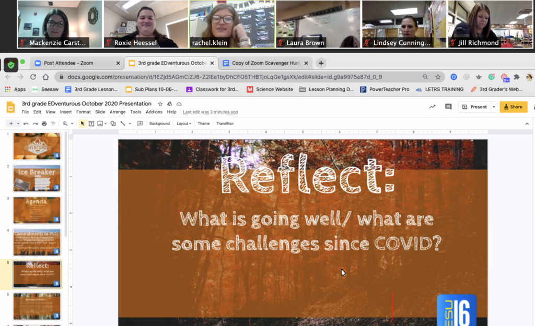535x326 pixels.
Task: Hide the menus with the collapse chevron
Action: 527,124
